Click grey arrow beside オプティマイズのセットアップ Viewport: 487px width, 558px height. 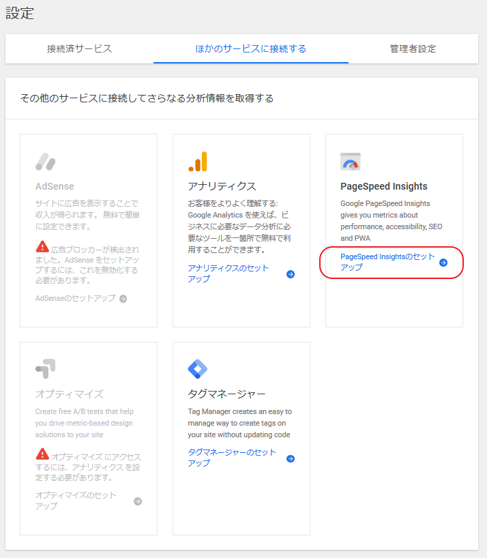point(138,501)
